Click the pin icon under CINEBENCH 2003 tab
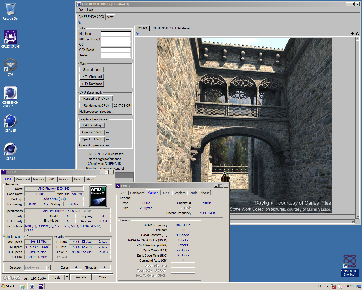Viewport: 362px width, 290px height. [80, 22]
